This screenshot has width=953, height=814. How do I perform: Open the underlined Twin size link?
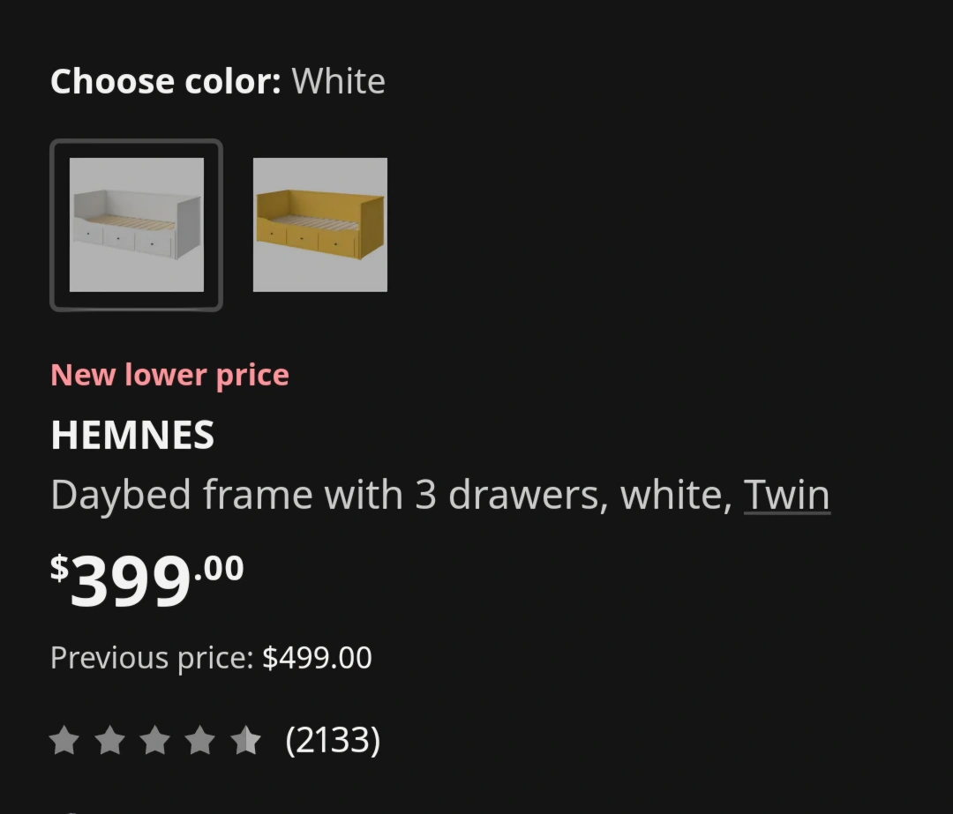(786, 495)
